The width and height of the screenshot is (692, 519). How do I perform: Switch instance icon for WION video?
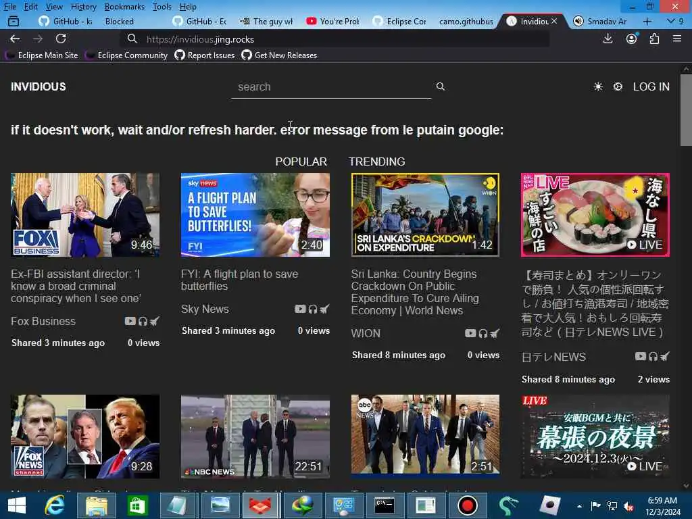pos(495,333)
